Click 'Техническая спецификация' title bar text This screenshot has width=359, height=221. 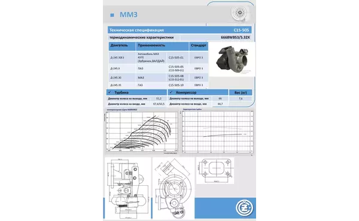(x=136, y=30)
